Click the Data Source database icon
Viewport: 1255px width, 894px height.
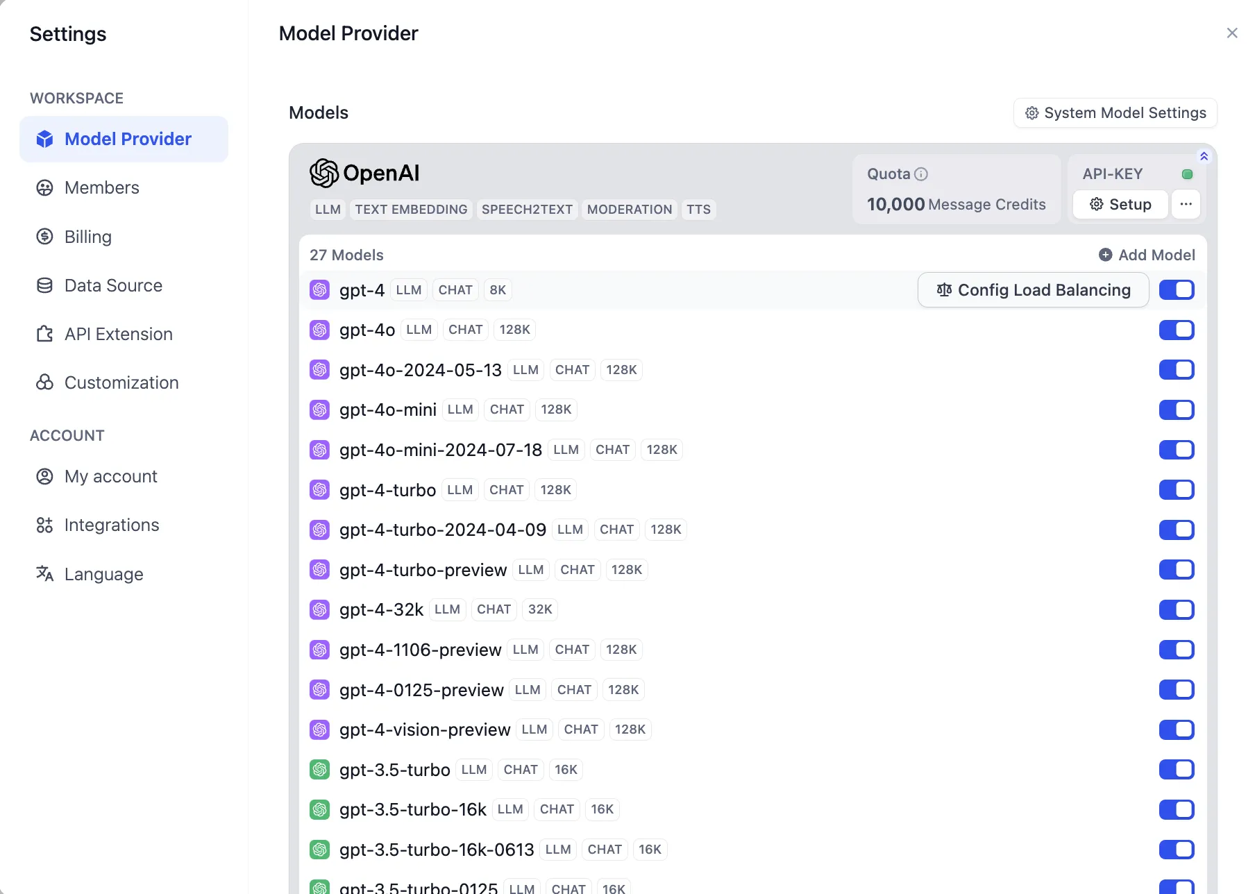click(x=44, y=285)
